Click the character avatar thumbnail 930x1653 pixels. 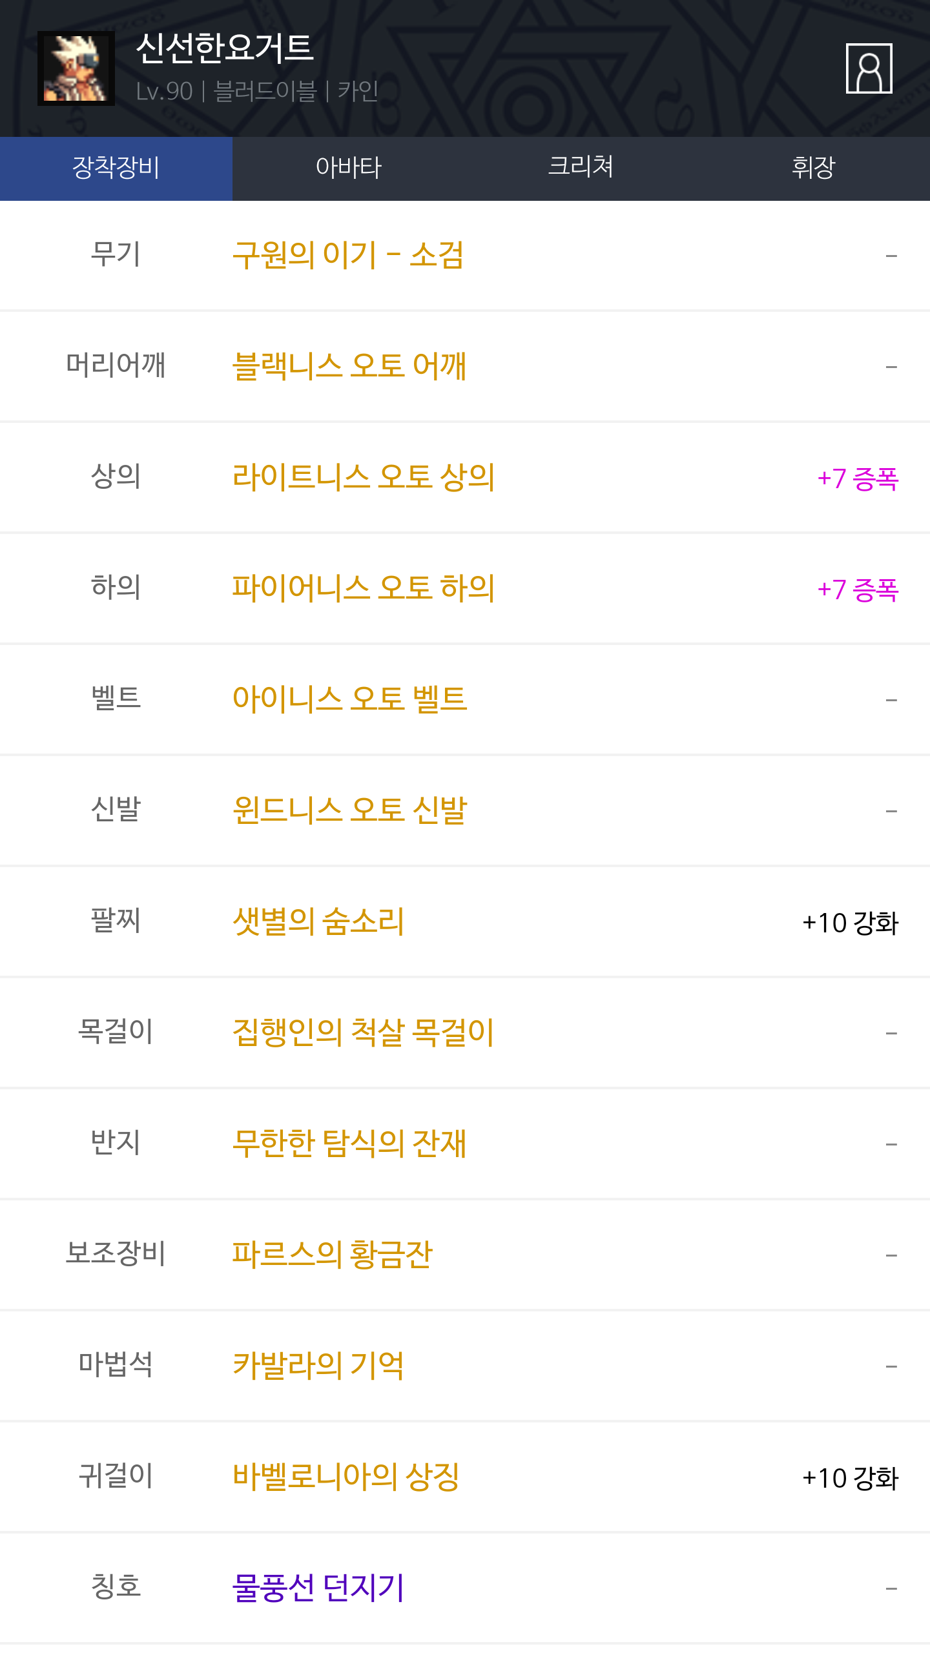(76, 68)
